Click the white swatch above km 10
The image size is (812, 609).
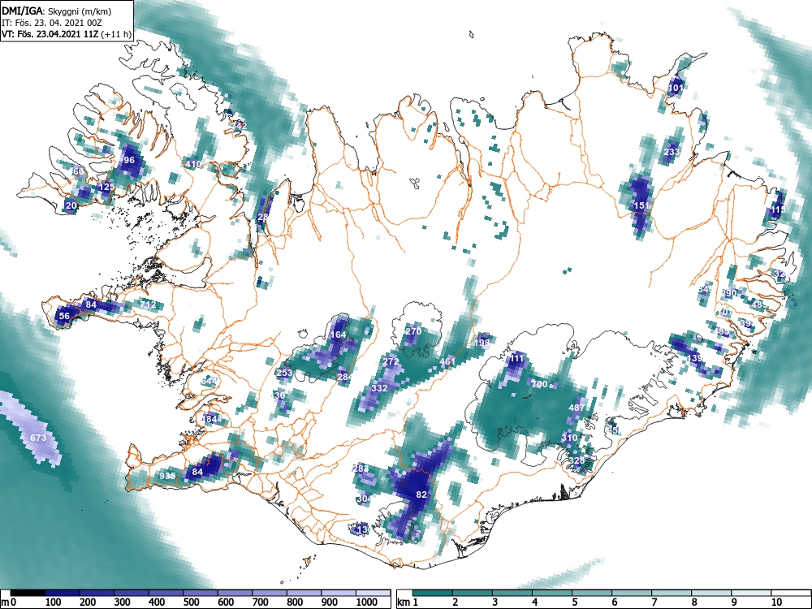(791, 593)
